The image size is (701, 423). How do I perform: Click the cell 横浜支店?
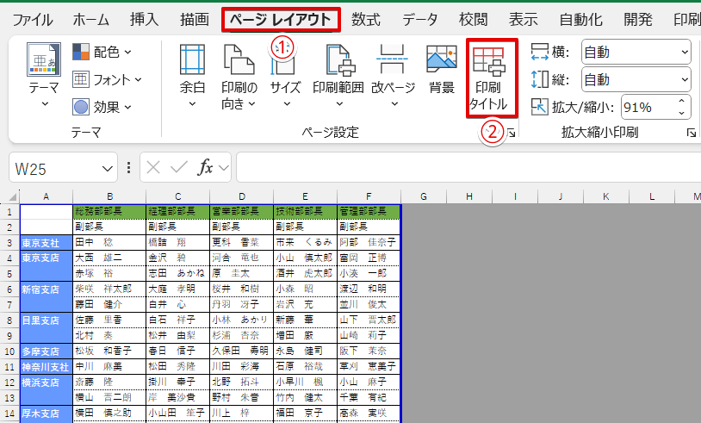[x=46, y=390]
